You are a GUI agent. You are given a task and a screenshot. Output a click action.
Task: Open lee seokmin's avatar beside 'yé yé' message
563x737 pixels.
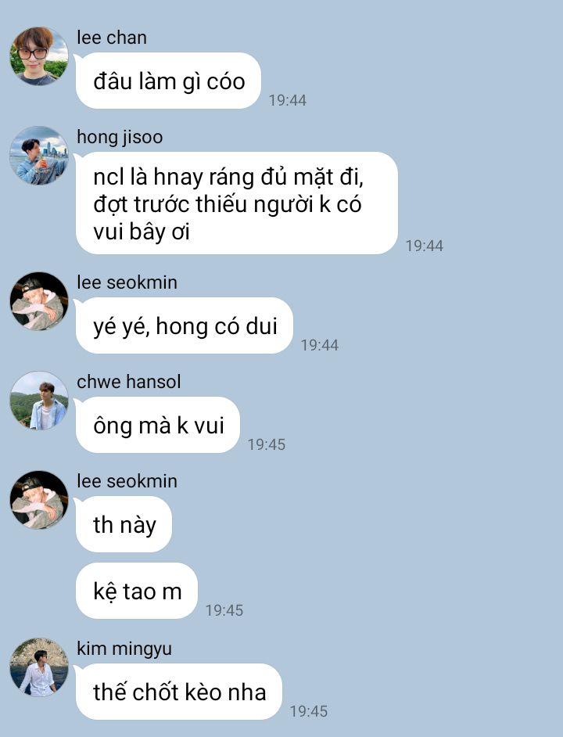tap(39, 301)
